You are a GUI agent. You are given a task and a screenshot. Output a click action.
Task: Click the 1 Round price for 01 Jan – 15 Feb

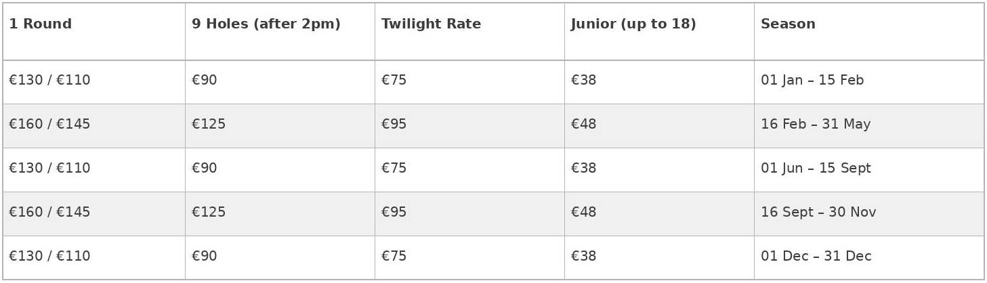tap(49, 81)
